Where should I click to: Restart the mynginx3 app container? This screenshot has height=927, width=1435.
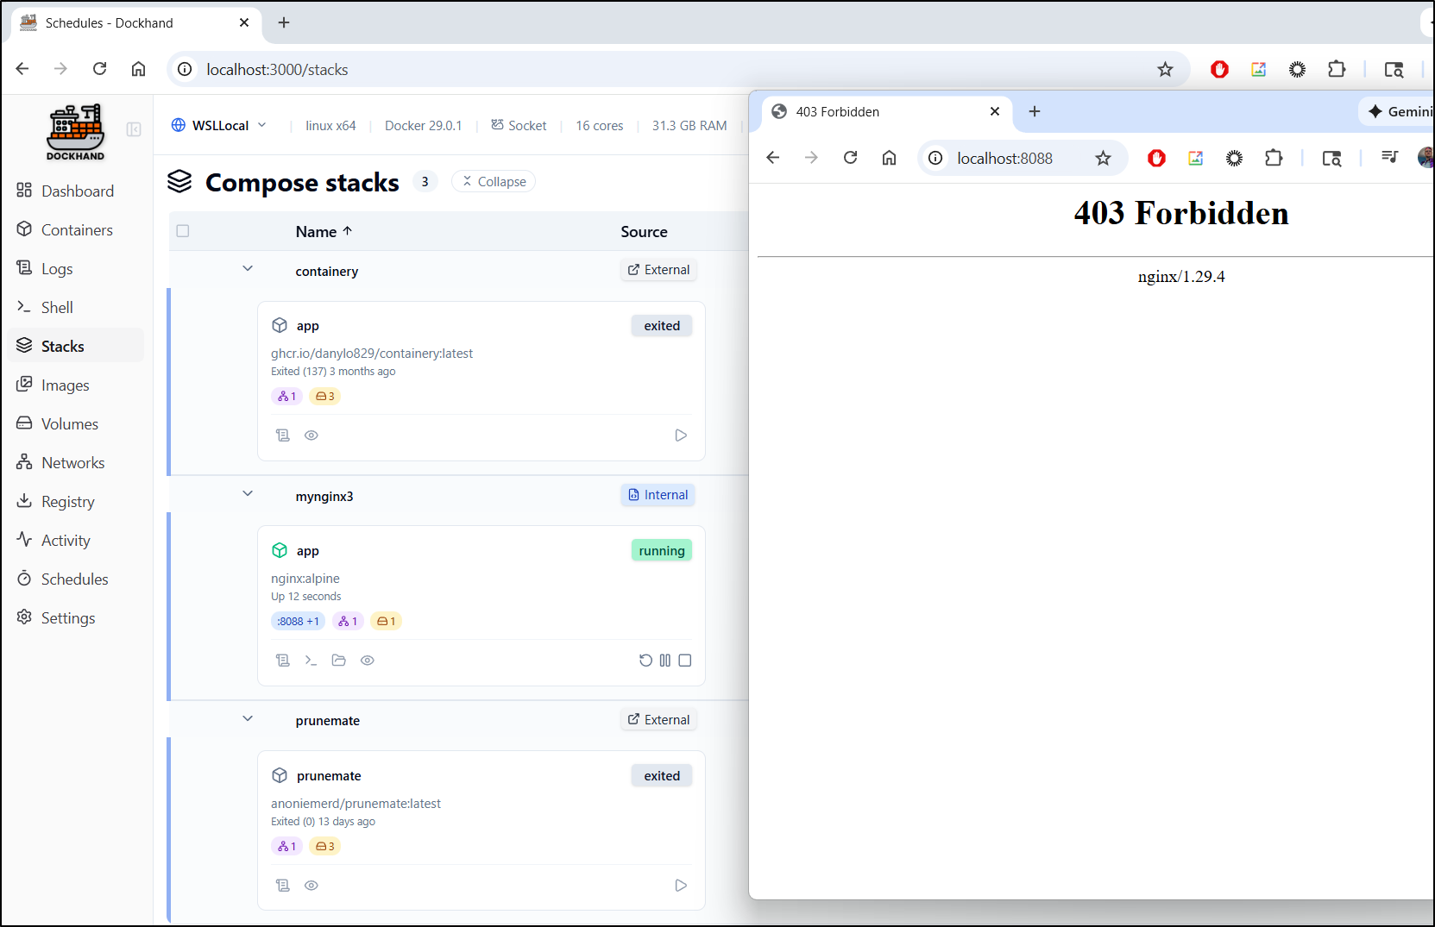[645, 661]
